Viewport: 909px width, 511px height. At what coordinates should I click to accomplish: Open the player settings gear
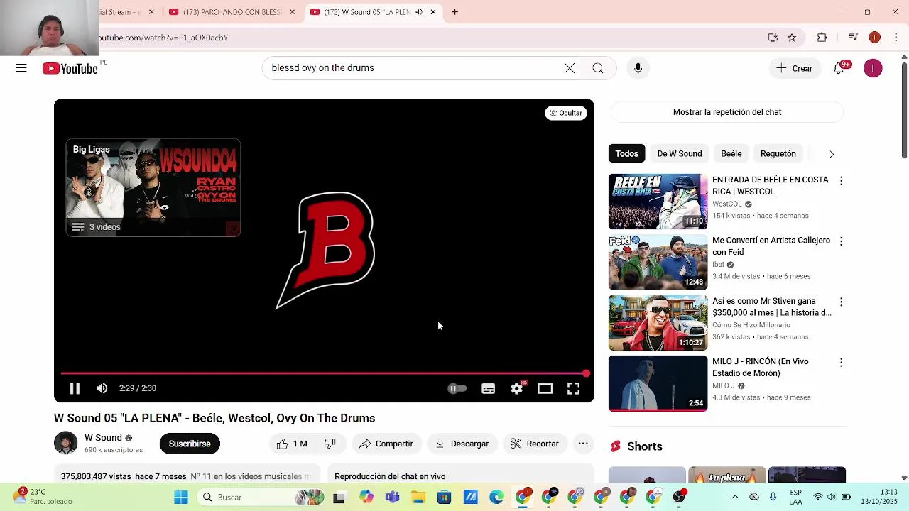coord(516,388)
